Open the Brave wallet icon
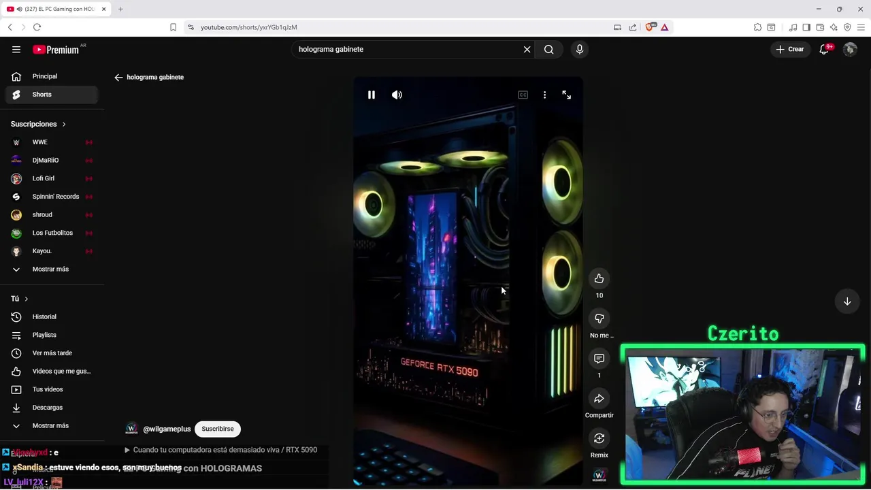 [x=820, y=27]
